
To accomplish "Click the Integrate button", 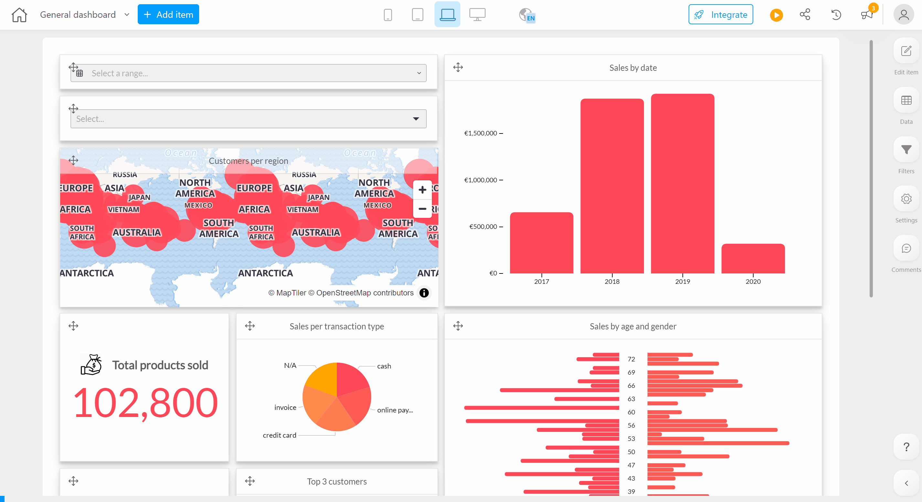I will 721,15.
